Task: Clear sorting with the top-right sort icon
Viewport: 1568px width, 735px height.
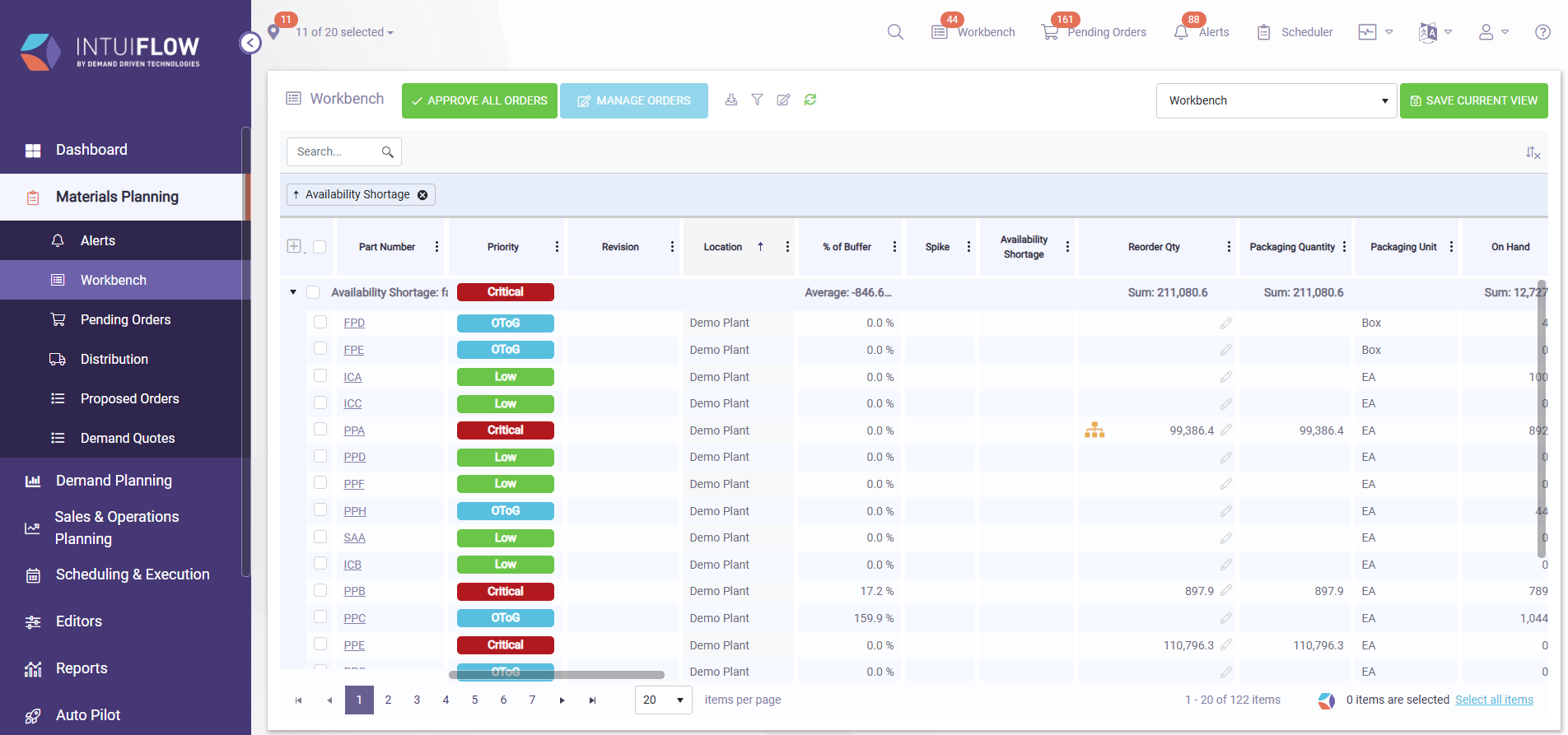Action: [x=1533, y=152]
